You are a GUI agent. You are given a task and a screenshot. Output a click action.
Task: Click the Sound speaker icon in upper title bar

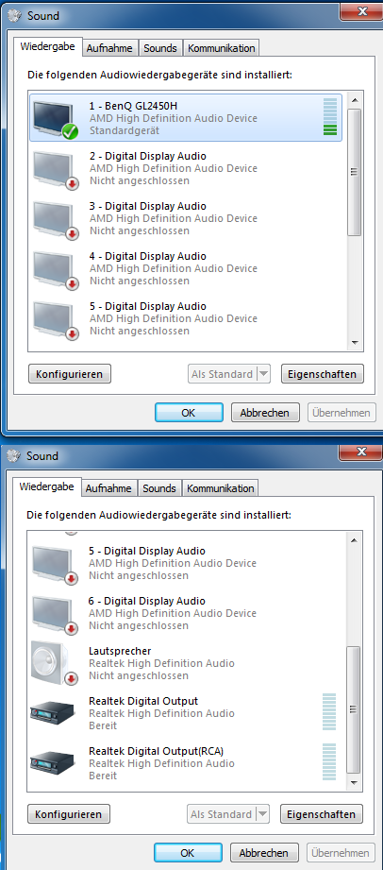point(15,15)
